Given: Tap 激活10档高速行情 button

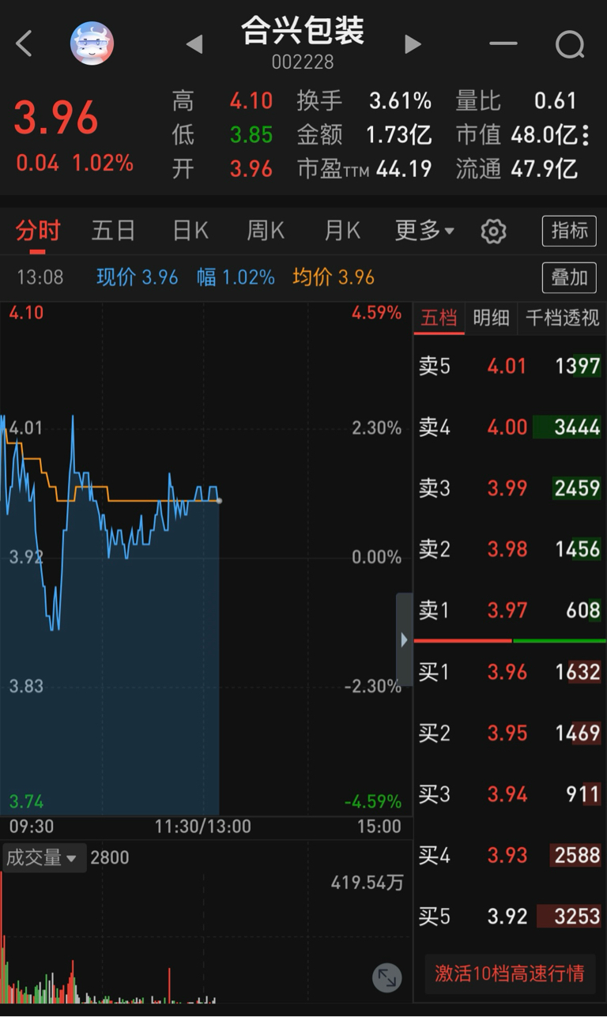Looking at the screenshot, I should tap(510, 974).
